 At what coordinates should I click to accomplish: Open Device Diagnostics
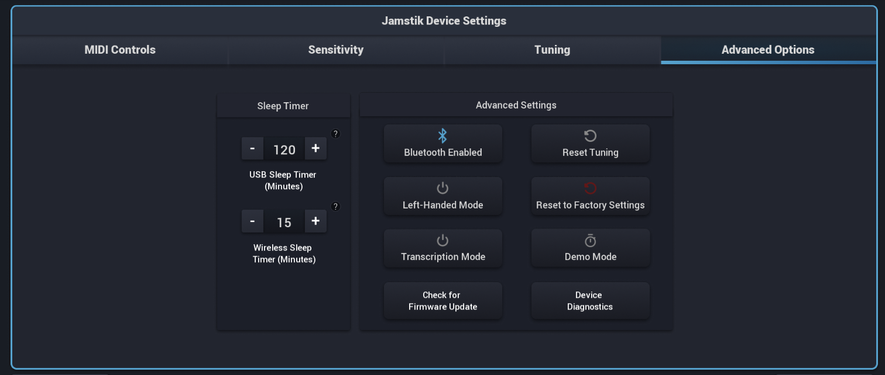click(x=591, y=301)
